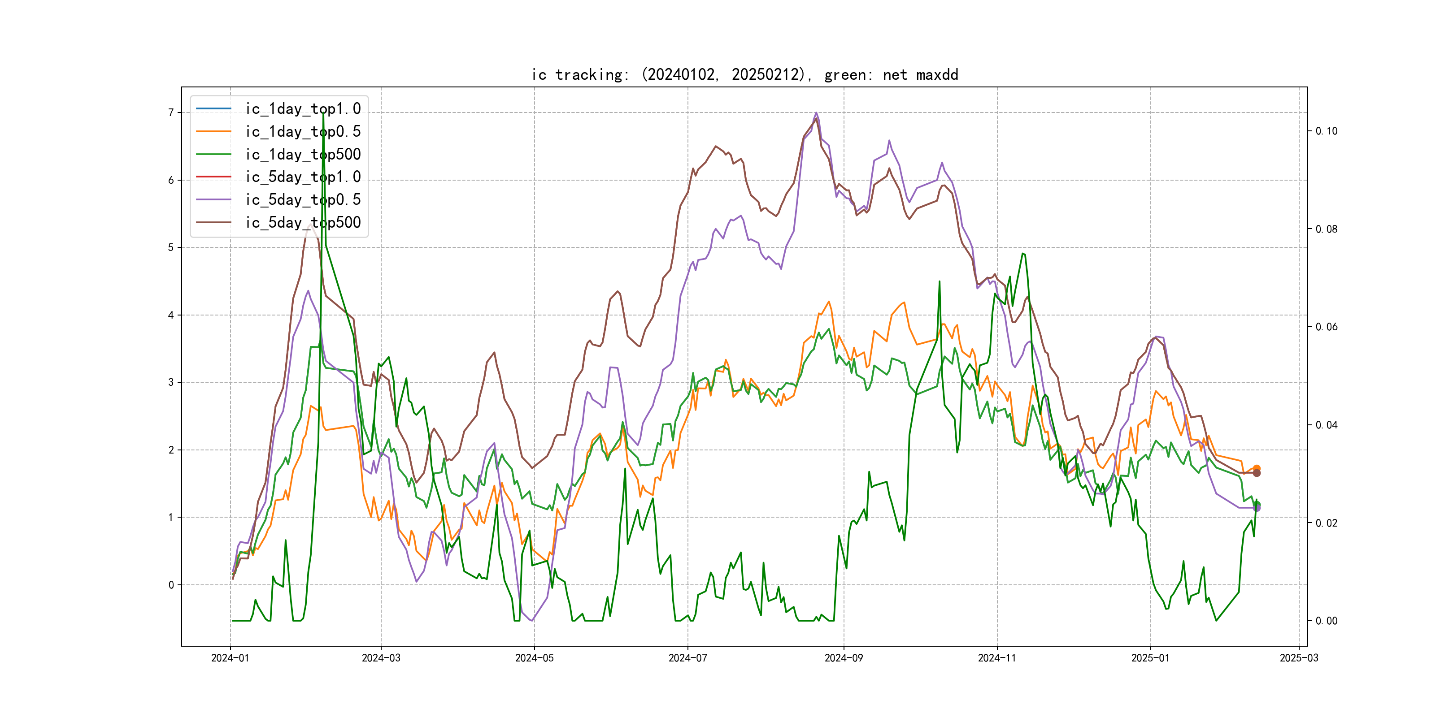This screenshot has width=1453, height=726.
Task: Click the red ic_5day_top1.0 legend line
Action: 213,177
